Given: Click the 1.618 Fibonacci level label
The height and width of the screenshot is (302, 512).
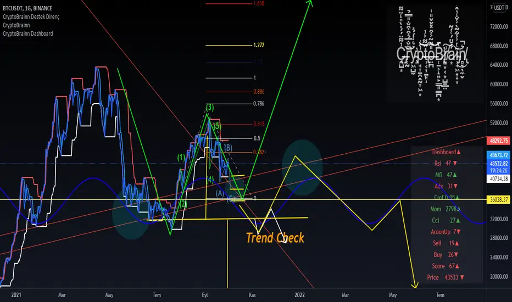Looking at the screenshot, I should pos(259,3).
